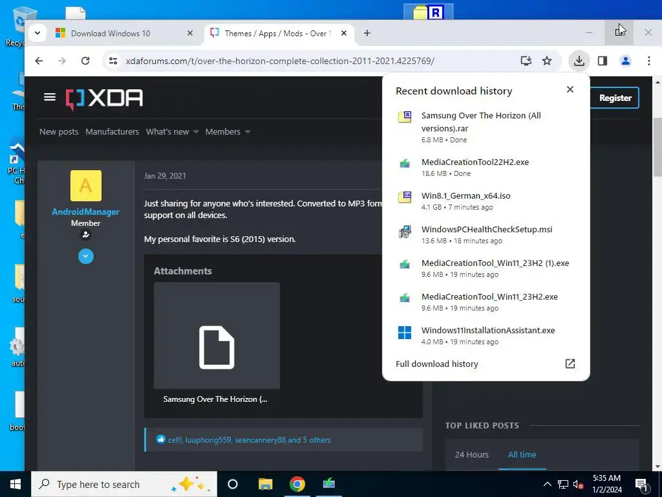This screenshot has width=662, height=497.
Task: Go back to the previous page
Action: click(39, 61)
